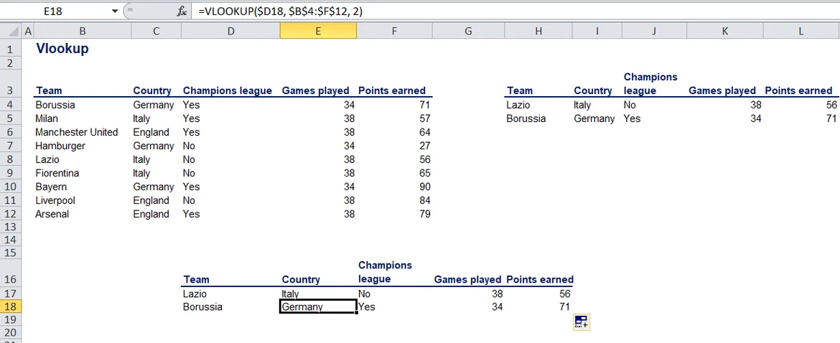Select column E header
Image resolution: width=840 pixels, height=343 pixels.
(x=318, y=31)
